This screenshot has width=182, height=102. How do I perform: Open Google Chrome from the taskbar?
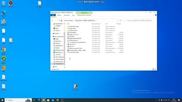[57, 100]
